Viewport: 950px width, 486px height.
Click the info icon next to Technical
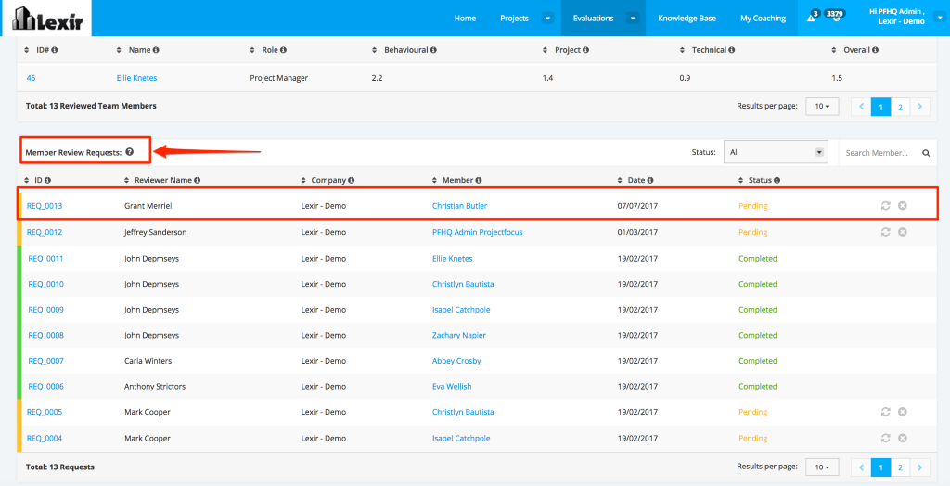tap(732, 50)
